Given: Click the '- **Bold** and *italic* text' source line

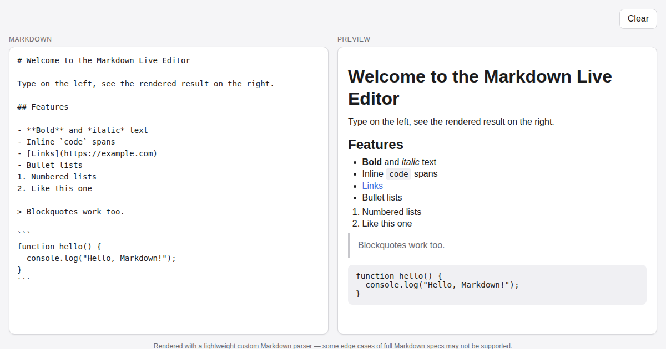Looking at the screenshot, I should [83, 130].
